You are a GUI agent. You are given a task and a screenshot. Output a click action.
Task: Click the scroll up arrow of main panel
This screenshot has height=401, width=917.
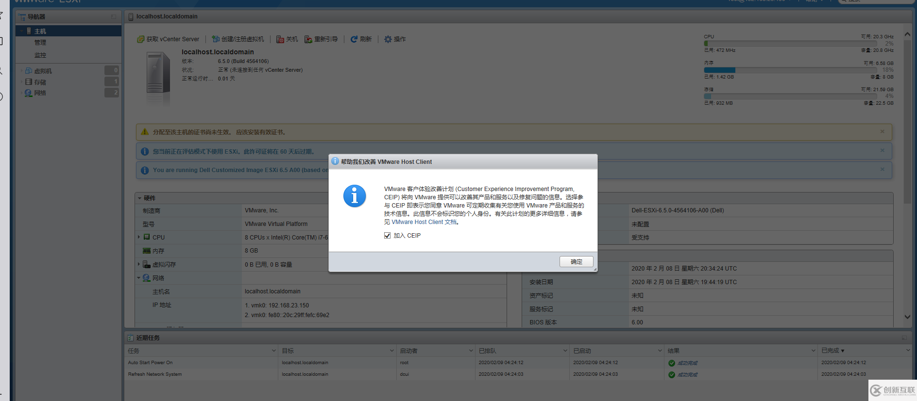tap(907, 34)
